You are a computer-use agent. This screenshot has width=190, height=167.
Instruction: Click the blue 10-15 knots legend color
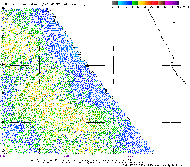pos(128,3)
